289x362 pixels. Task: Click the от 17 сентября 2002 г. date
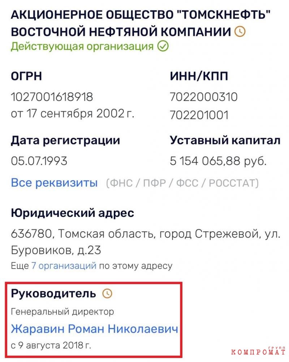[x=72, y=113]
